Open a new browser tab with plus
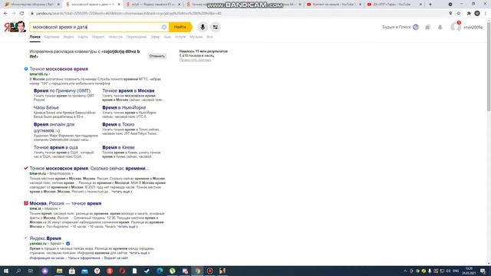 (430, 5)
